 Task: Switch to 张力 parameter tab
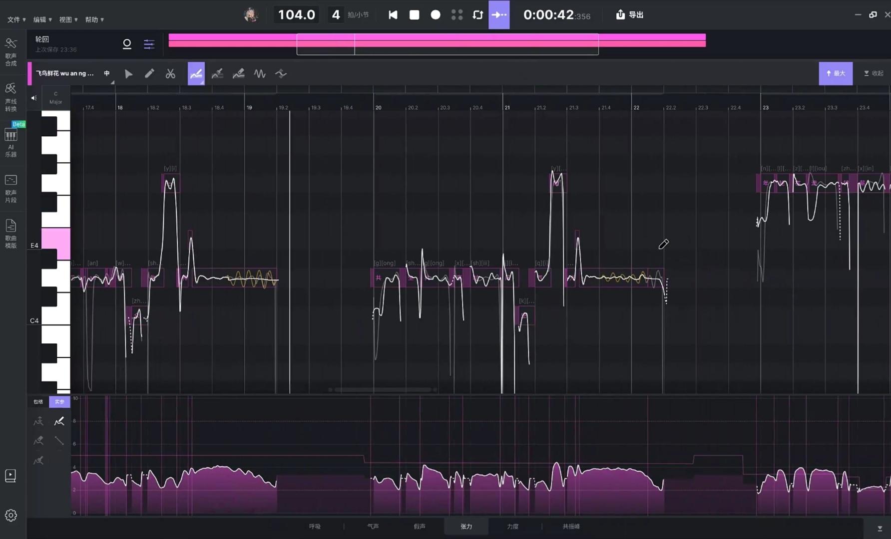coord(466,527)
